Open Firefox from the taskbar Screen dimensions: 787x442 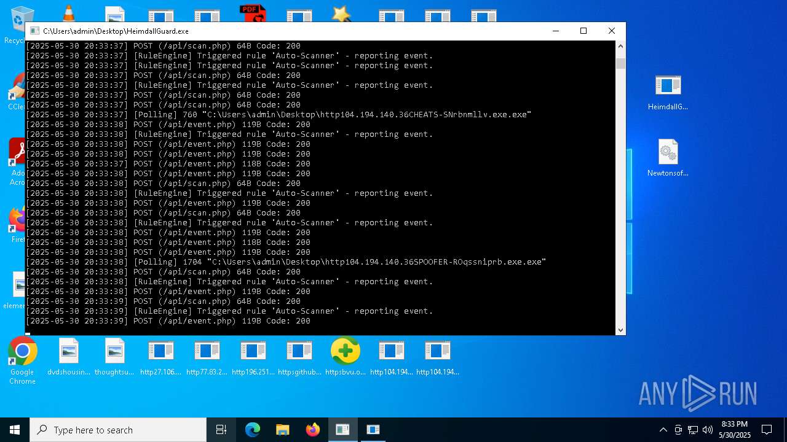coord(313,430)
